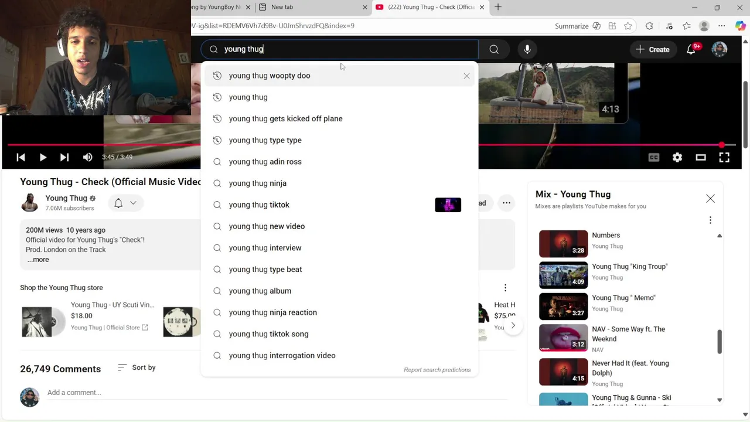The width and height of the screenshot is (750, 422).
Task: Select suggestion 'young thug woopty doo'
Action: coord(339,76)
